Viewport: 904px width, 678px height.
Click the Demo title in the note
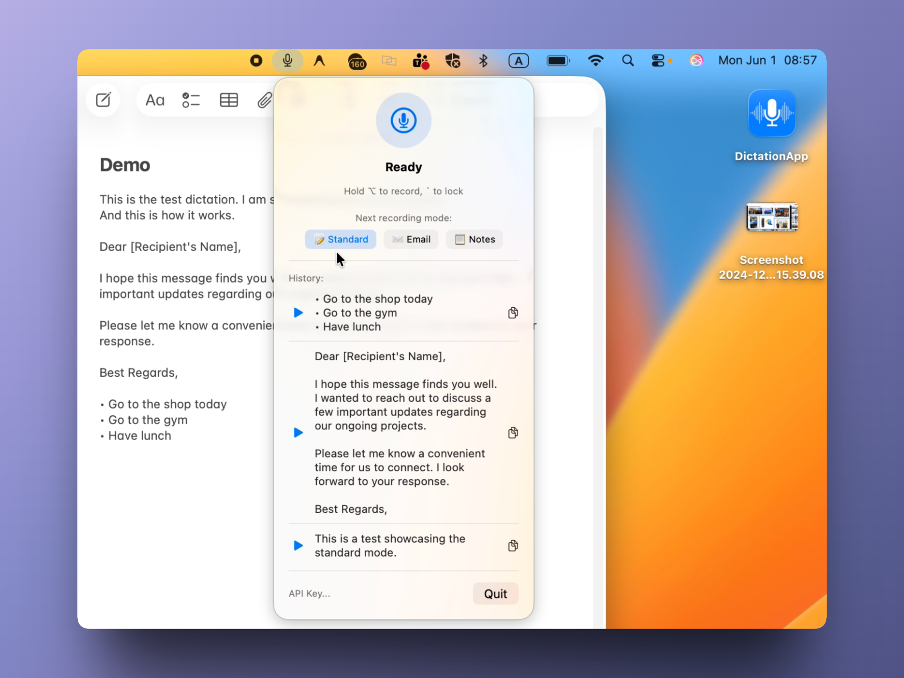[x=125, y=165]
